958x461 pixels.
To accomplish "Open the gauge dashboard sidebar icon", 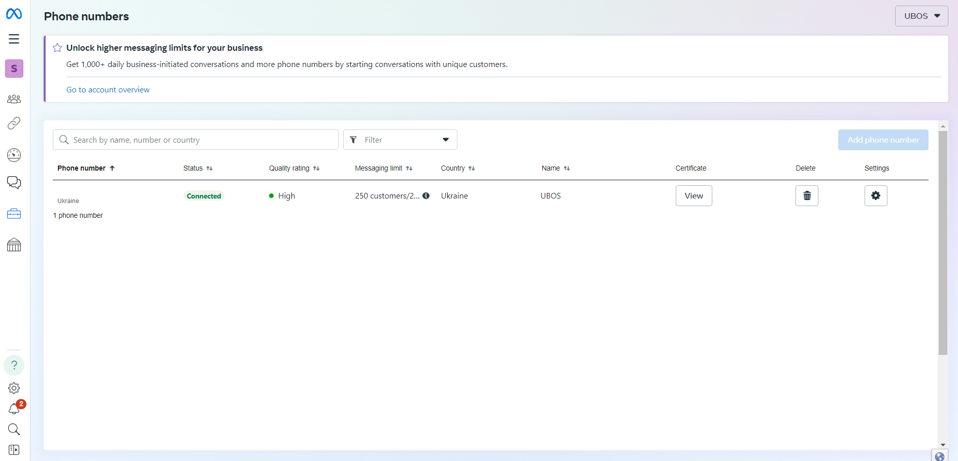I will click(14, 155).
